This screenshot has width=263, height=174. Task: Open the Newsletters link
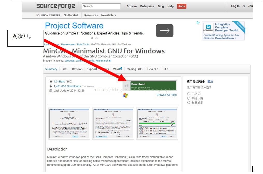[108, 15]
